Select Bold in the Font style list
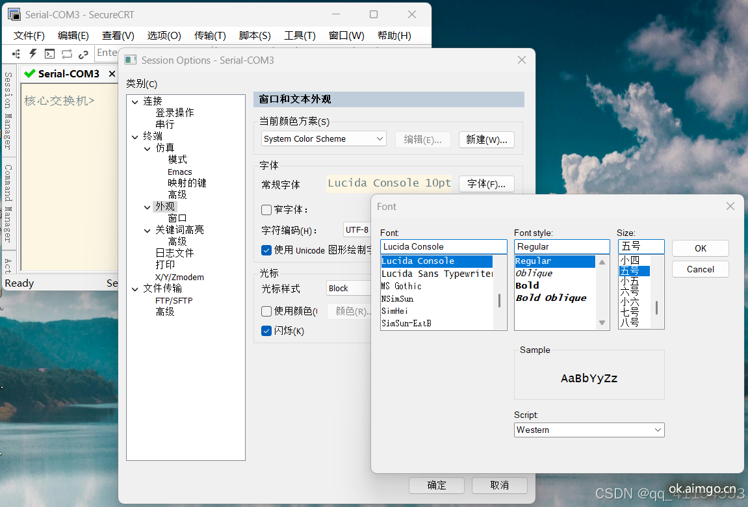This screenshot has width=748, height=507. click(x=527, y=285)
